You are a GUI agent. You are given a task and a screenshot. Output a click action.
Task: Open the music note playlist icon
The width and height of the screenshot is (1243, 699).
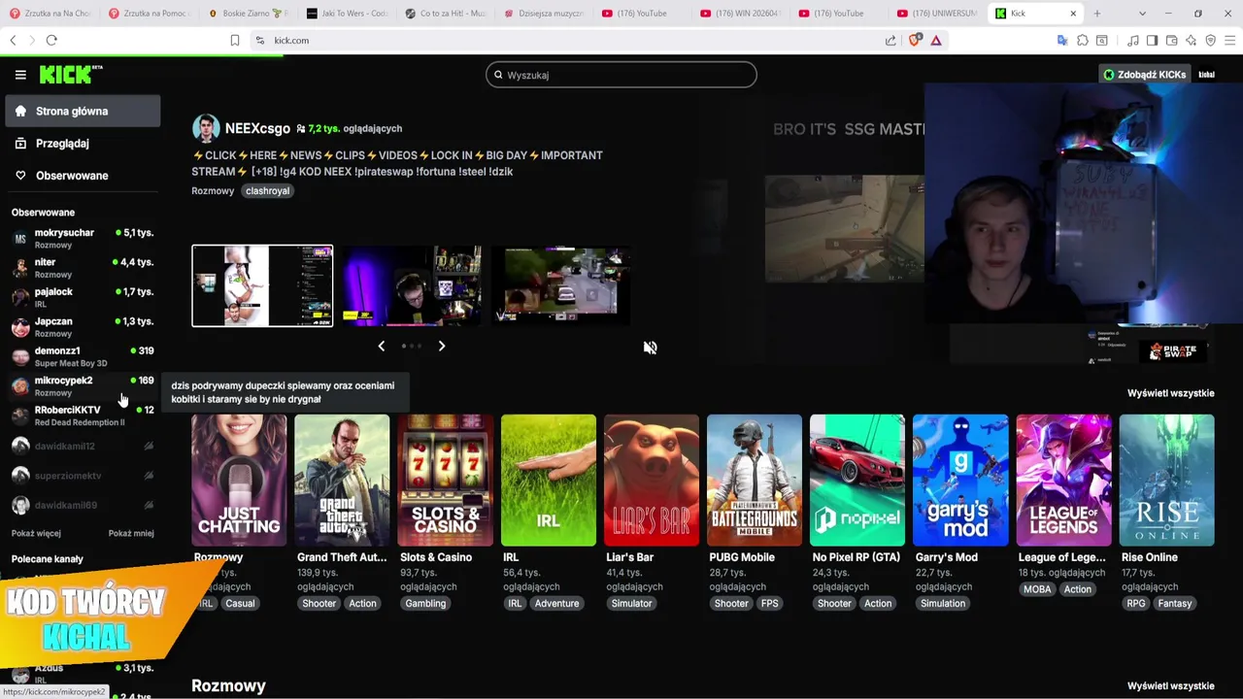pyautogui.click(x=1133, y=40)
